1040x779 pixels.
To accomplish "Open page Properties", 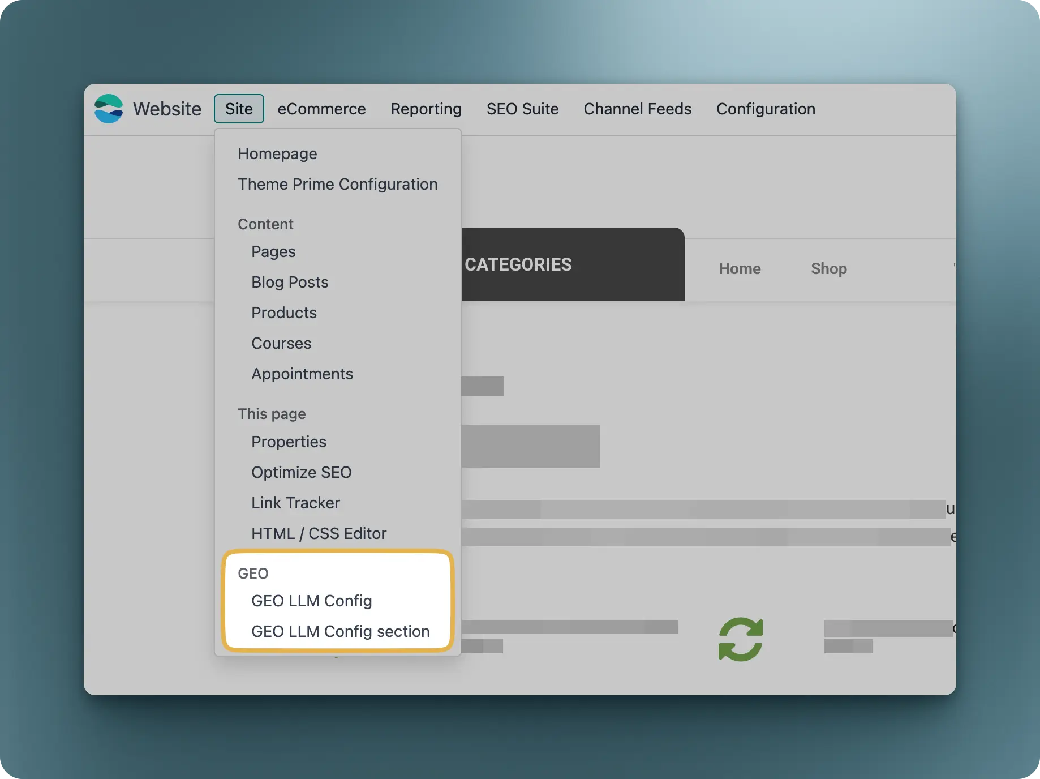I will [289, 442].
